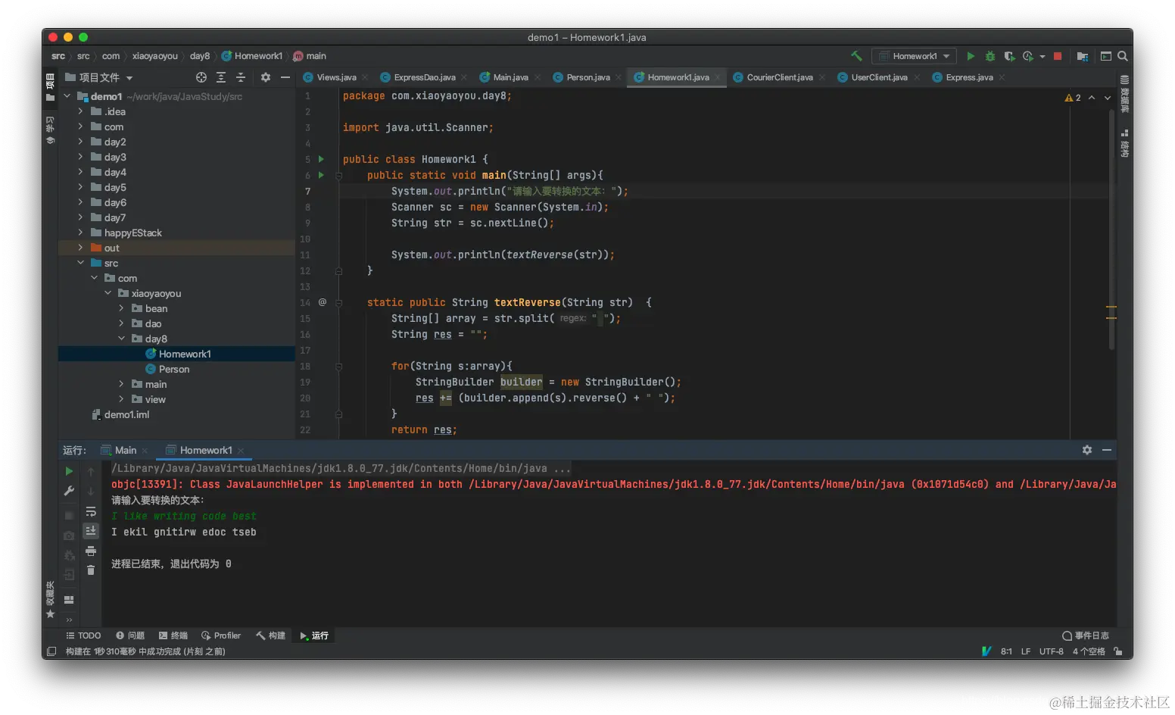This screenshot has height=715, width=1175.
Task: Print console output using printer icon
Action: [91, 551]
